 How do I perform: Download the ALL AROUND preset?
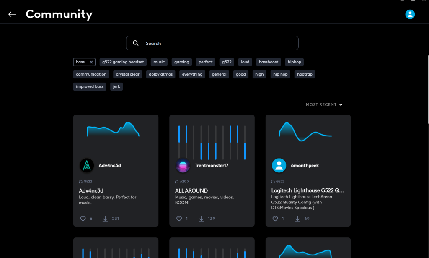pyautogui.click(x=202, y=219)
